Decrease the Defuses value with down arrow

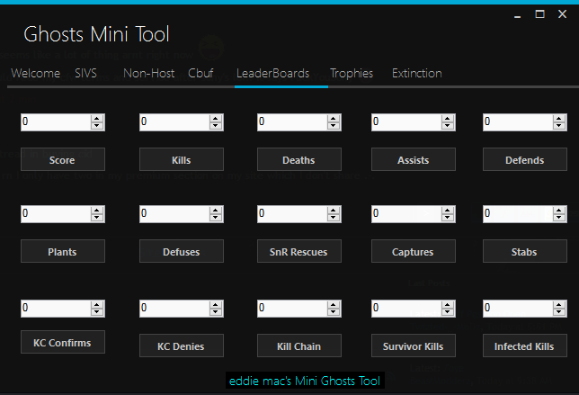pyautogui.click(x=216, y=217)
